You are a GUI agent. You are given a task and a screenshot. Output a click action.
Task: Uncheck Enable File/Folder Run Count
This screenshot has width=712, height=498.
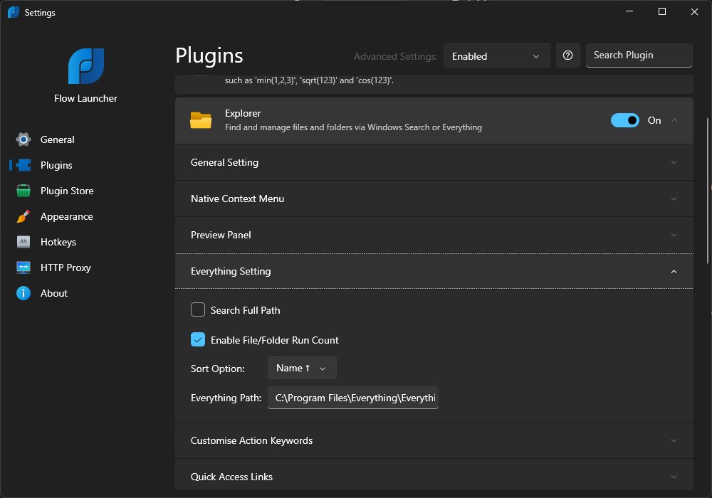pyautogui.click(x=197, y=340)
